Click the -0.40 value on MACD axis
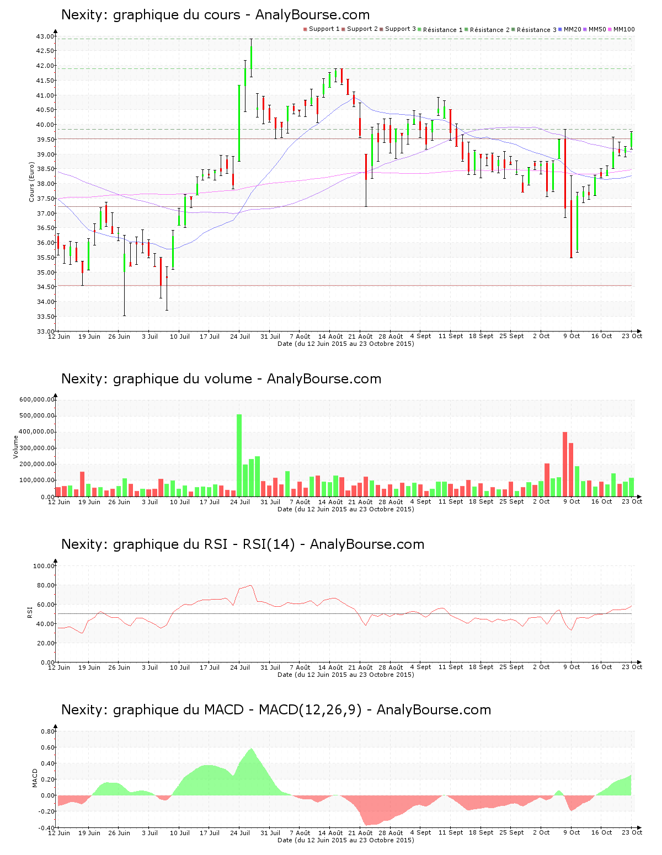The width and height of the screenshot is (662, 855). pos(46,828)
